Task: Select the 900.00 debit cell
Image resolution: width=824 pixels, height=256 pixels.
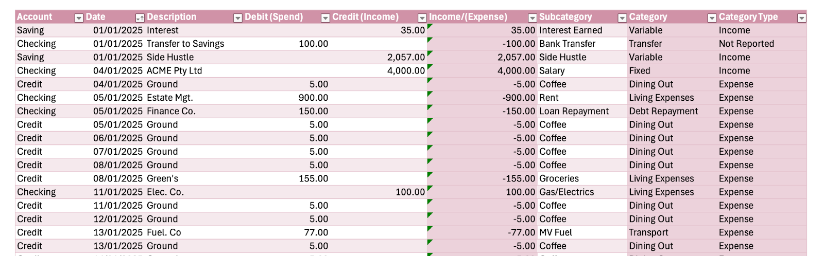Action: 287,98
